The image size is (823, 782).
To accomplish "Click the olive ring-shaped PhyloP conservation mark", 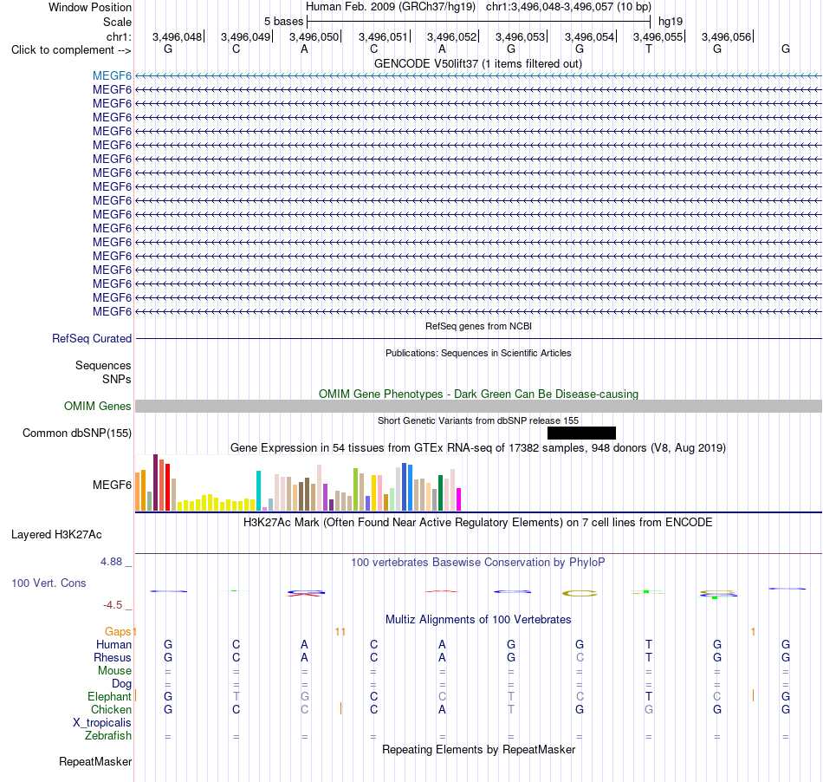I will pyautogui.click(x=580, y=593).
